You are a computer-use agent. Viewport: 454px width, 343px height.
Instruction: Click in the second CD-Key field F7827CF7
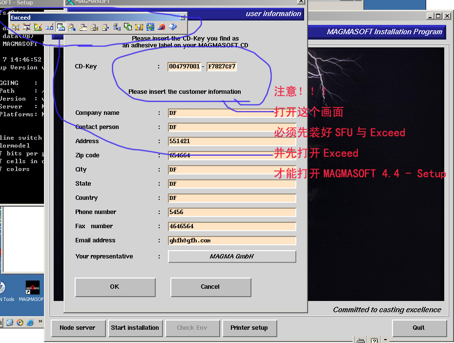click(222, 66)
